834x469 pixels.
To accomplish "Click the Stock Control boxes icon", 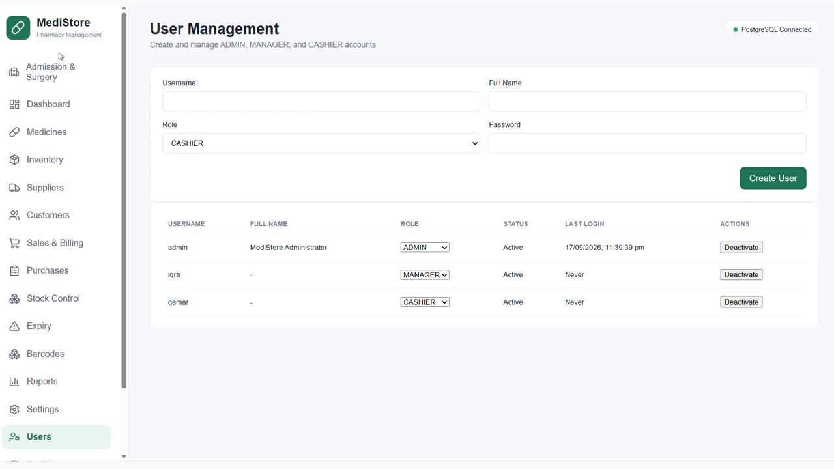I will [x=14, y=298].
